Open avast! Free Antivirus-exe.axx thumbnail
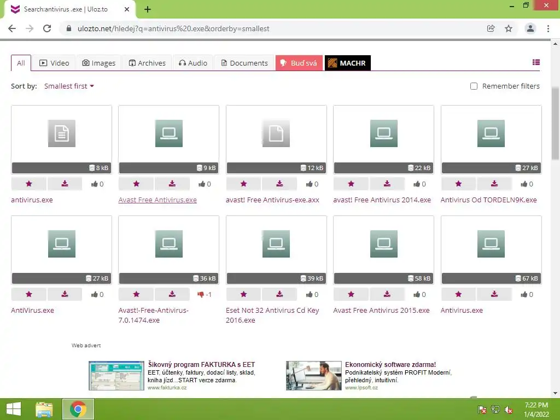This screenshot has width=560, height=420. 276,139
